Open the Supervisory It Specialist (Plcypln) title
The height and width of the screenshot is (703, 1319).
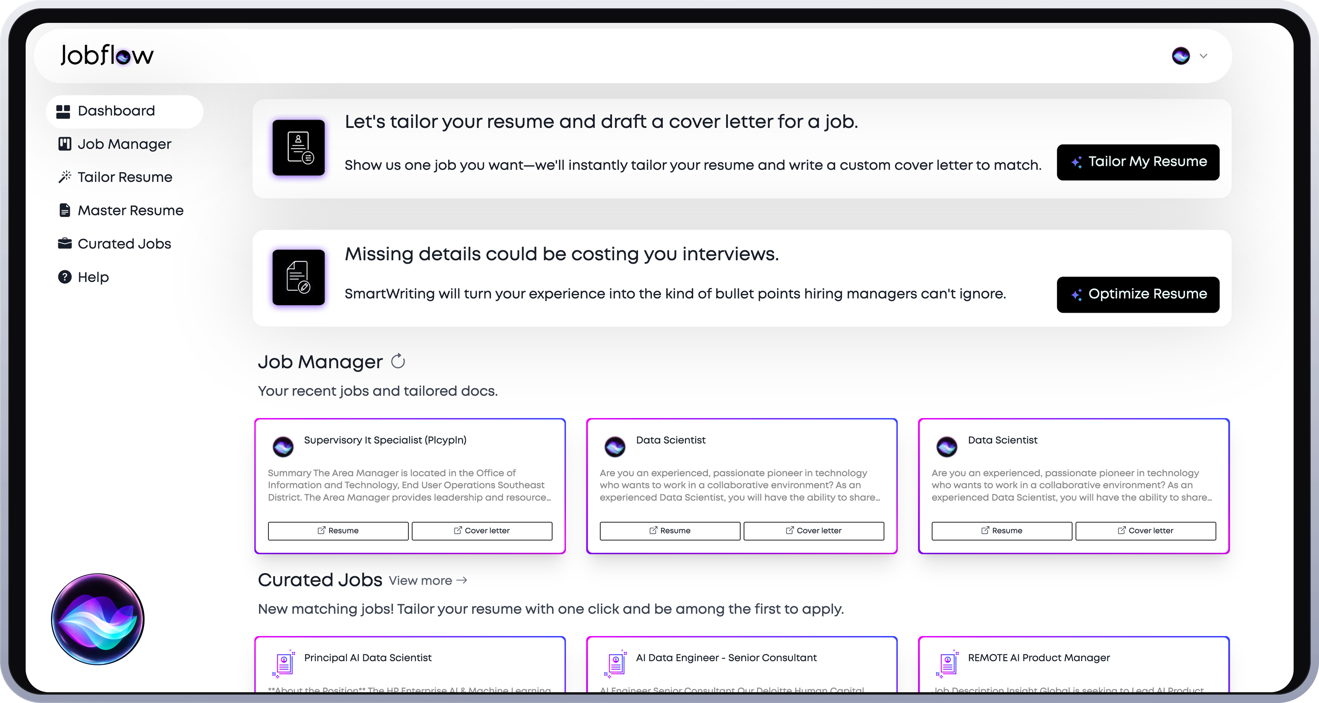point(385,440)
